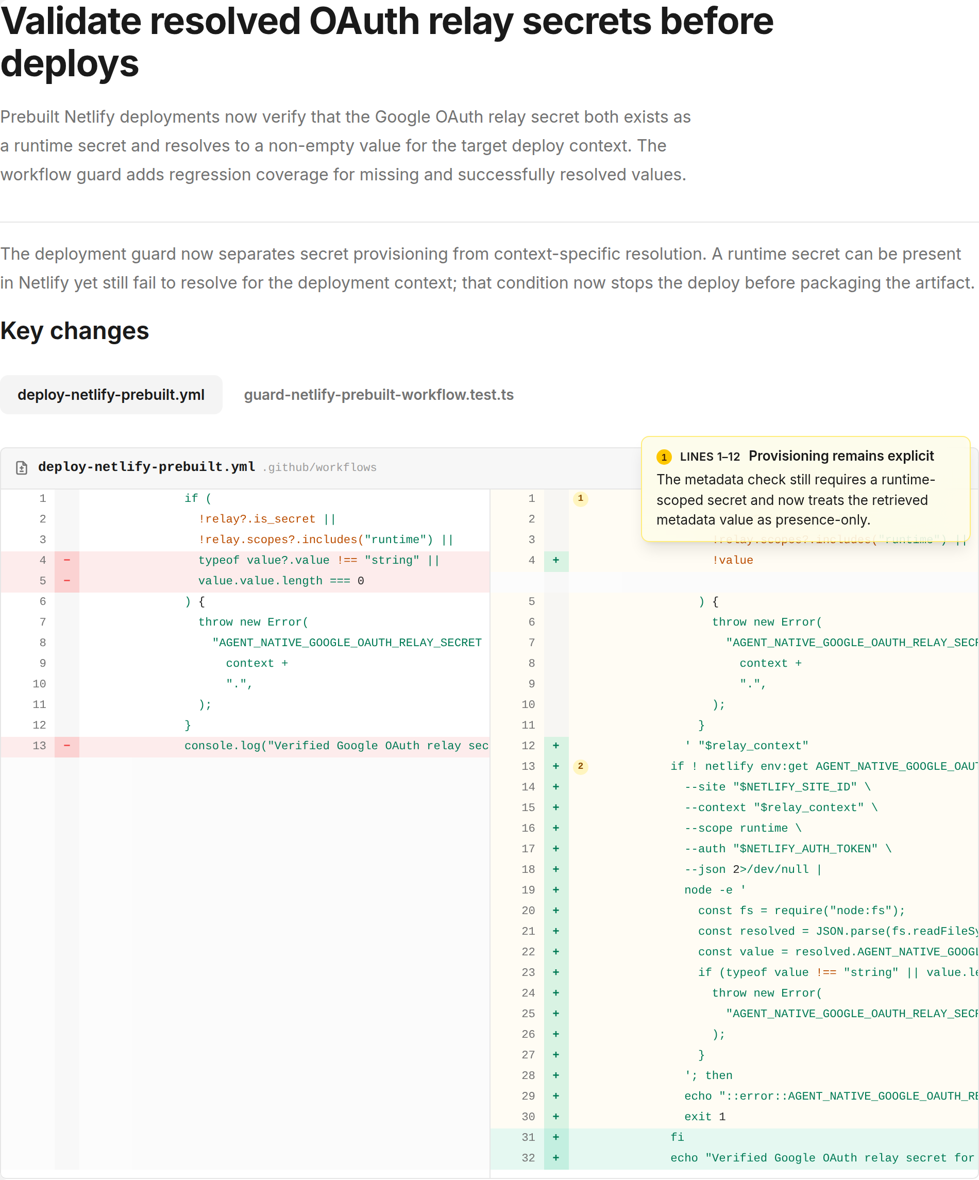Screen dimensions: 979x1180
Task: Click the paragraph starting "Prebuilt Netlify deployments now verify"
Action: pyautogui.click(x=345, y=145)
